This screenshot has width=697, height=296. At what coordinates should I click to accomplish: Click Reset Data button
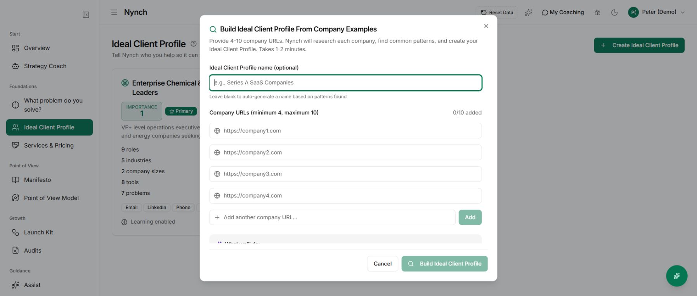[x=497, y=12]
